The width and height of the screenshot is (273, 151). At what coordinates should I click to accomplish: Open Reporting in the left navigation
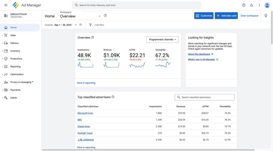point(15,66)
